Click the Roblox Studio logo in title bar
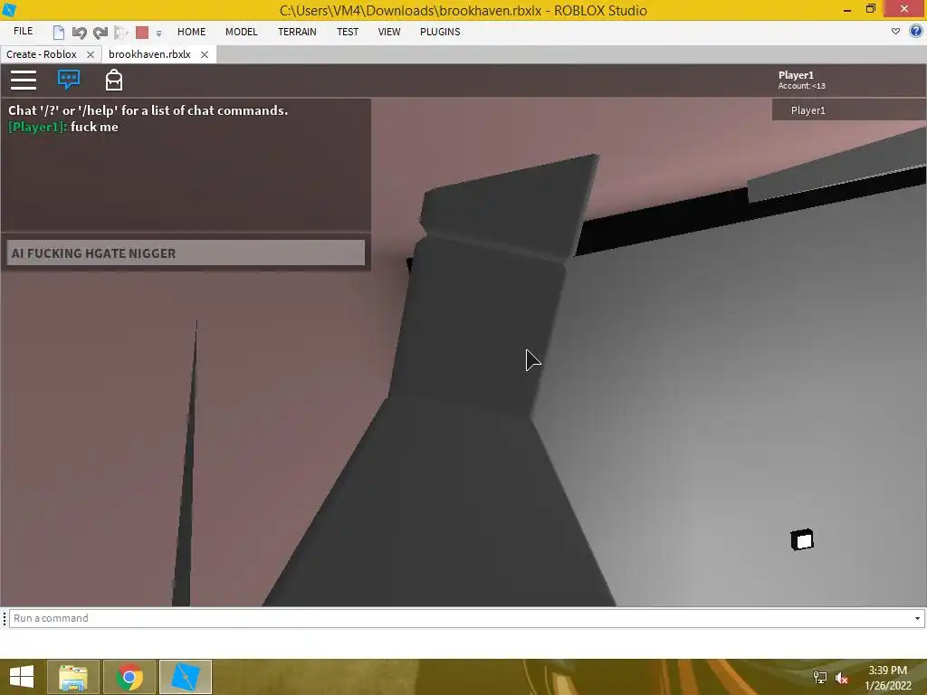The height and width of the screenshot is (695, 927). (x=9, y=10)
